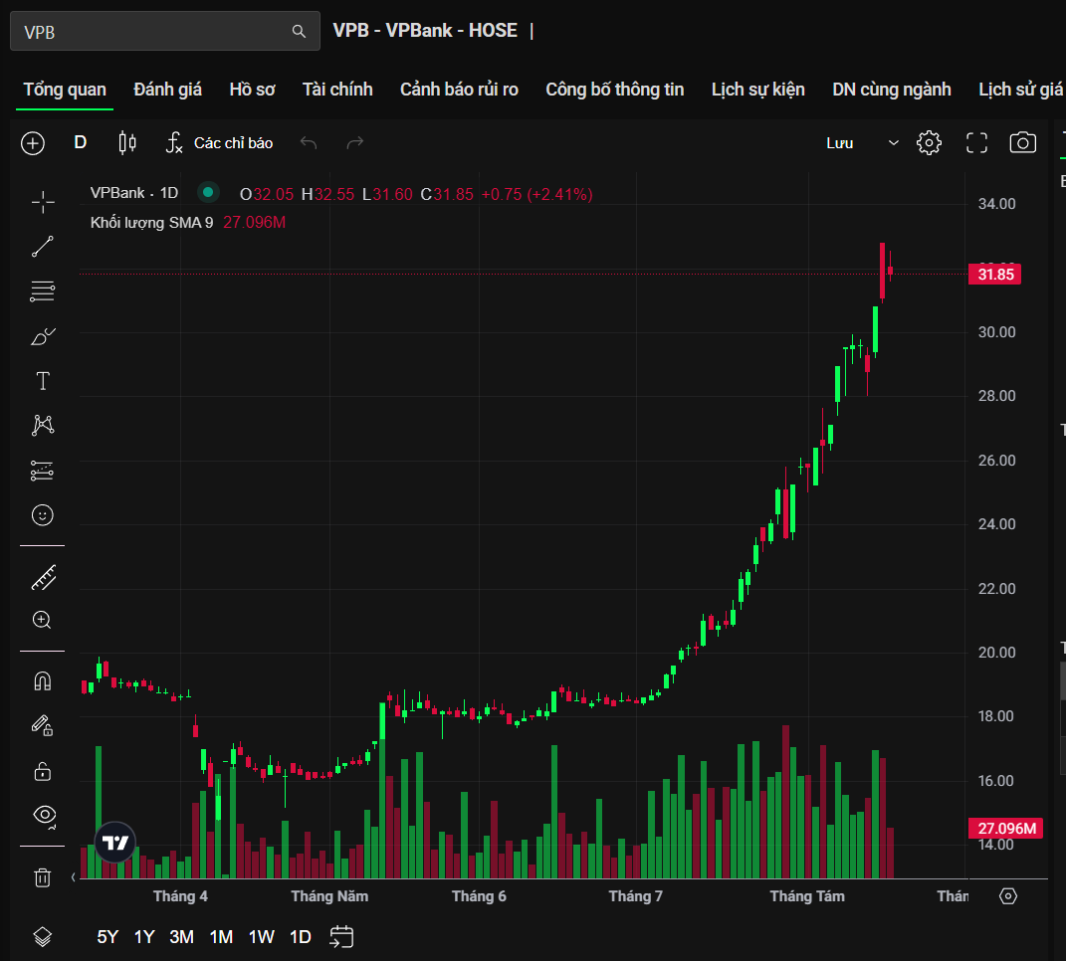Click the candlestick chart style icon
The width and height of the screenshot is (1066, 961).
tap(127, 142)
